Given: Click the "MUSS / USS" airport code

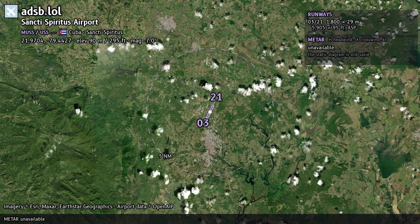Looking at the screenshot, I should (x=35, y=32).
